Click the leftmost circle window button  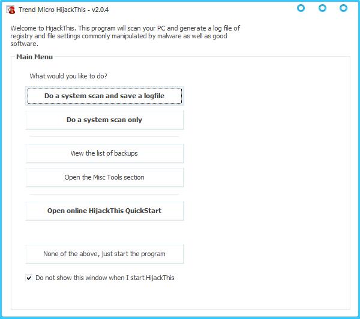301,8
